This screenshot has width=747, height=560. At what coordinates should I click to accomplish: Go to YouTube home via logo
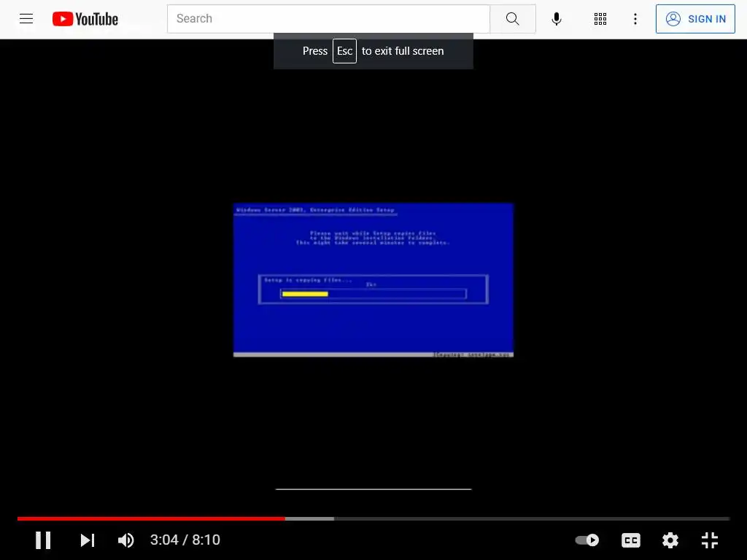click(x=85, y=19)
